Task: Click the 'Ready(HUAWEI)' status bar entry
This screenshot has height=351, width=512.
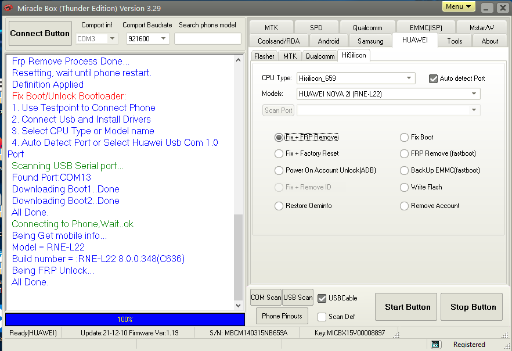Action: tap(33, 333)
